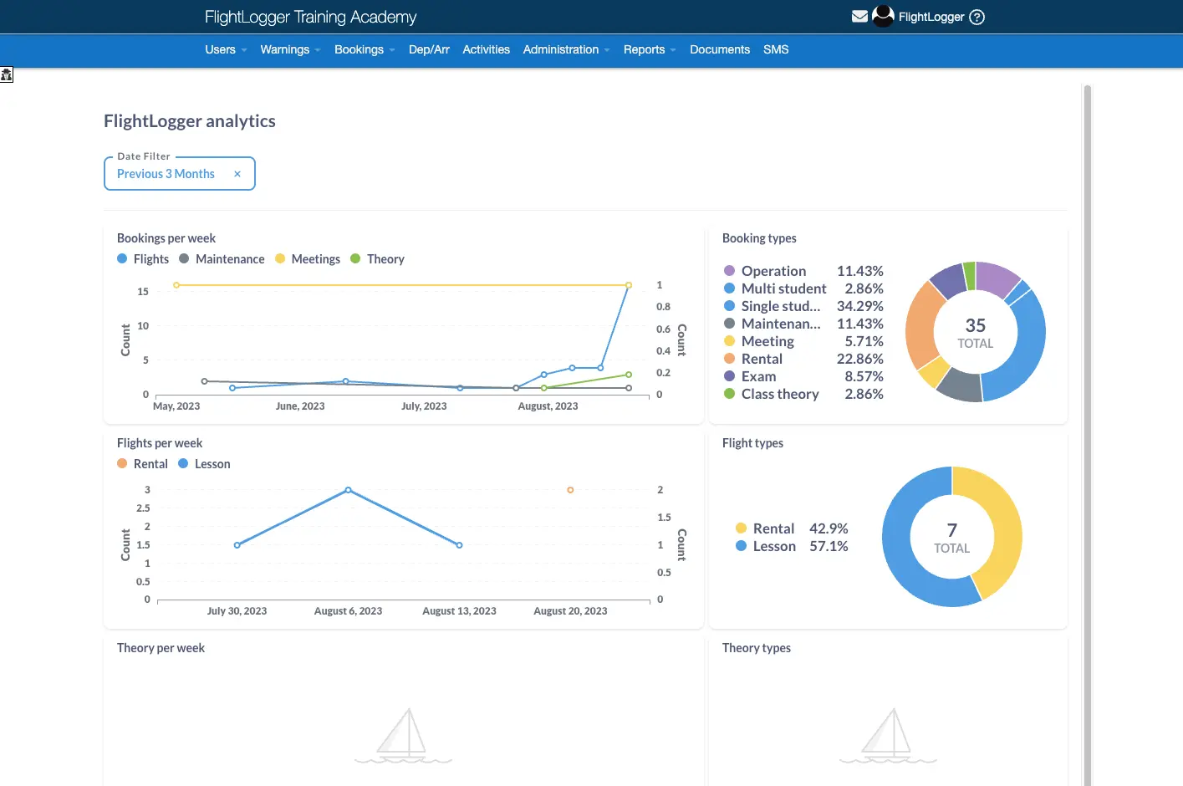Open the help question mark icon

[x=976, y=17]
